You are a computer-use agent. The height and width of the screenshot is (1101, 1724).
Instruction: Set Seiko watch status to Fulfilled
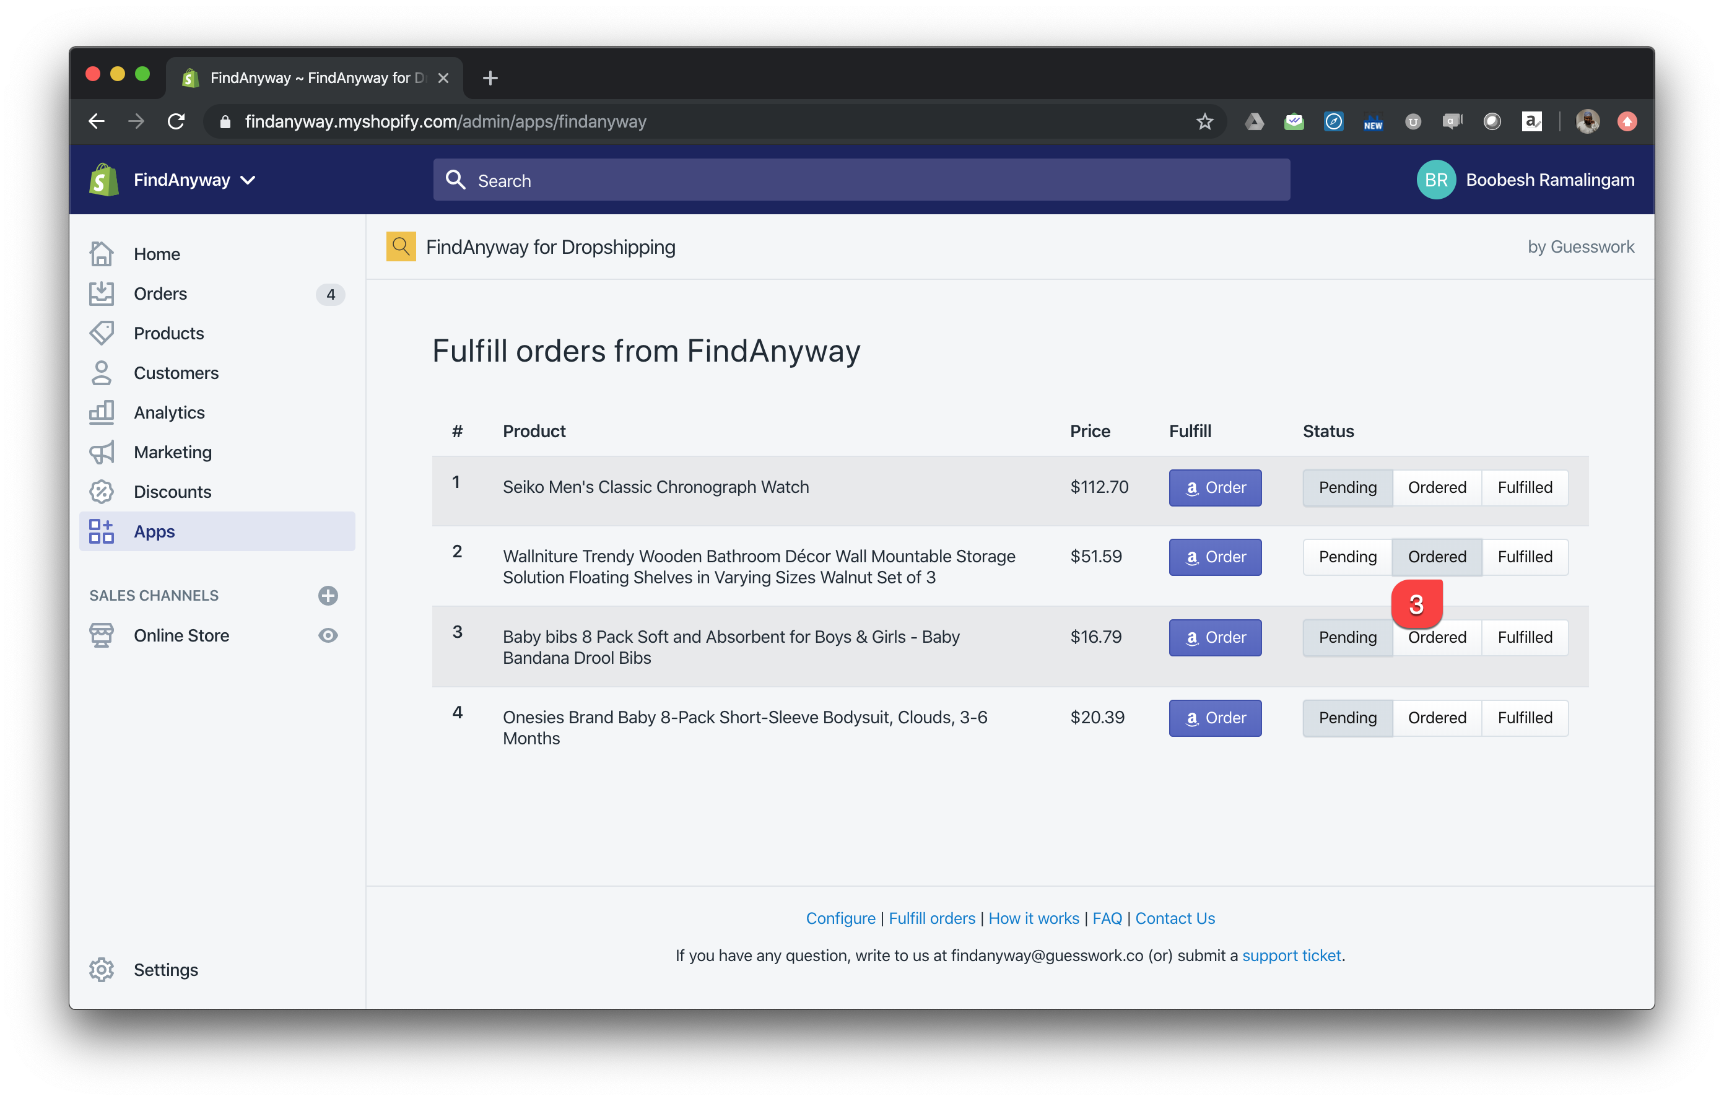(x=1525, y=487)
